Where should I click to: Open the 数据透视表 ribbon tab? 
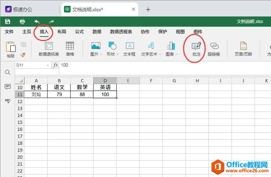121,31
